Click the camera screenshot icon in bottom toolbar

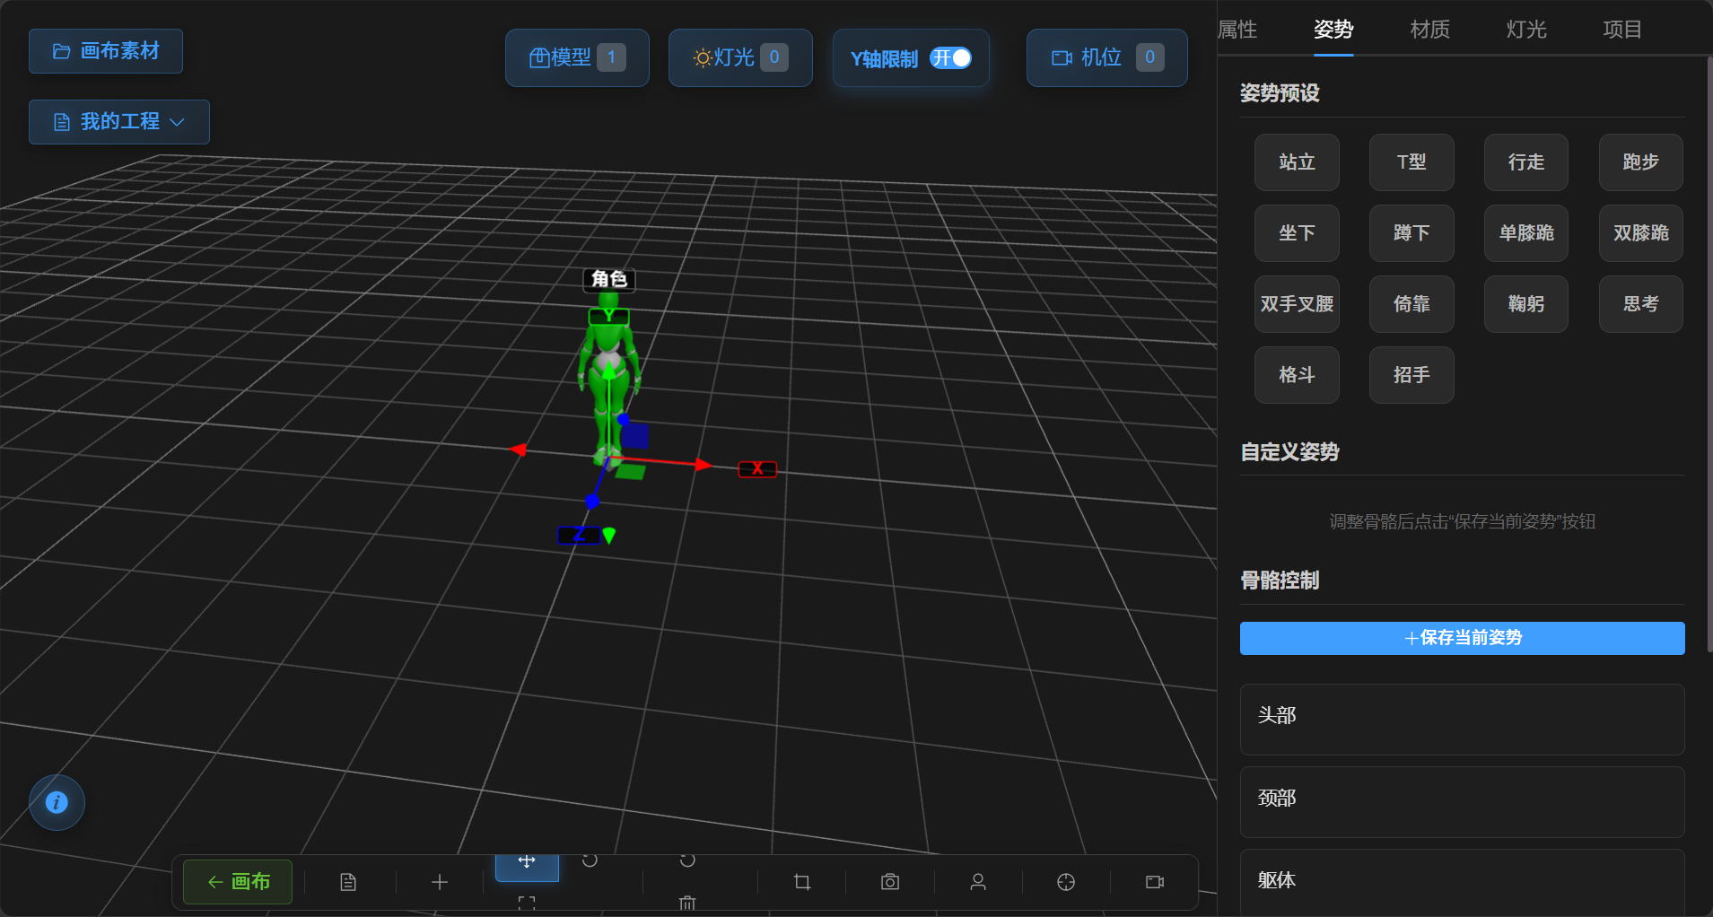(x=890, y=883)
